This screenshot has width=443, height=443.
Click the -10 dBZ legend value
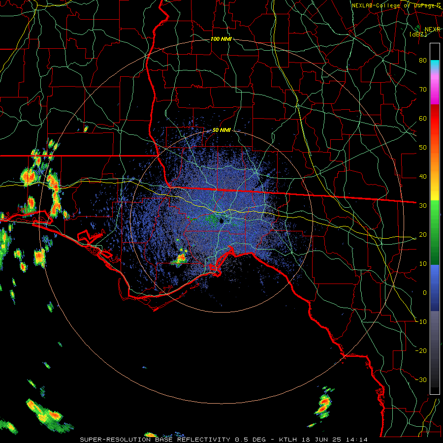click(x=421, y=322)
